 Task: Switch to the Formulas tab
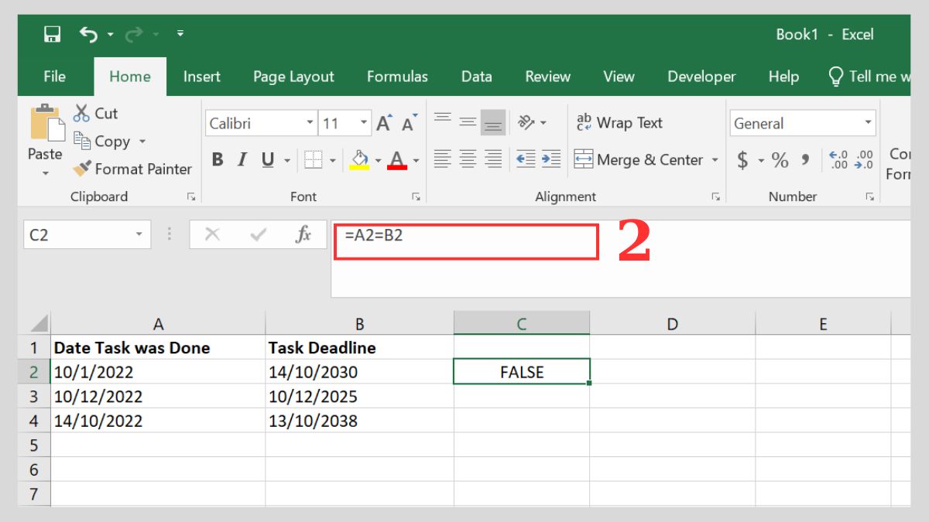coord(397,76)
